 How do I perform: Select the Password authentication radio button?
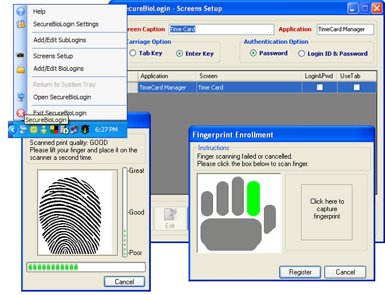coord(253,53)
